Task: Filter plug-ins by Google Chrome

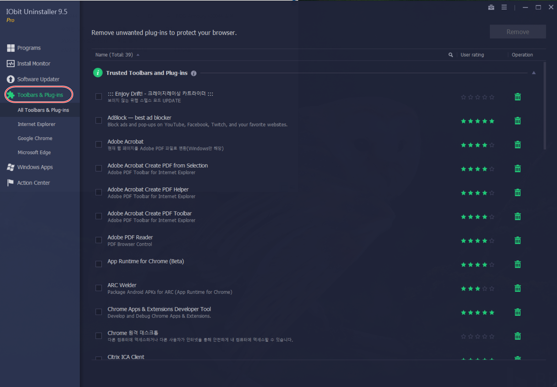Action: 35,138
